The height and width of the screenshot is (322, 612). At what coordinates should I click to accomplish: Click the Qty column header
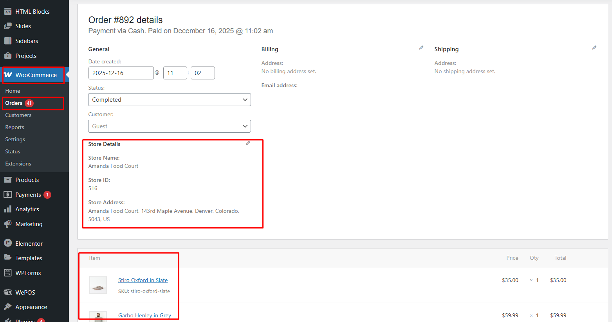(x=534, y=258)
